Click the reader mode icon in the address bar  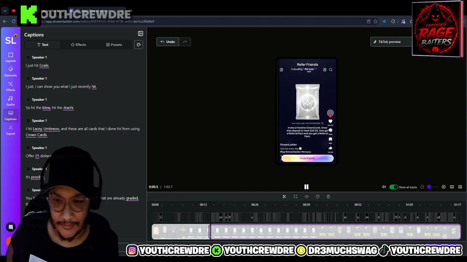(368, 21)
